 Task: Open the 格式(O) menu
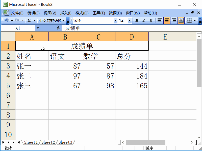82,13
